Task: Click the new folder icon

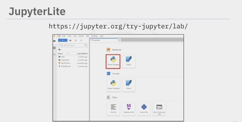Action: click(70, 40)
